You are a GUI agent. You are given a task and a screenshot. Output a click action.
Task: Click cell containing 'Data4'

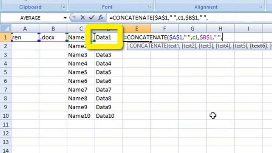tap(109, 63)
